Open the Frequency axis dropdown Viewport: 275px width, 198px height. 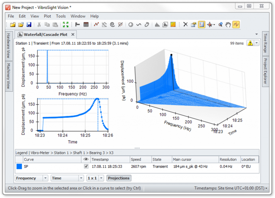point(45,178)
